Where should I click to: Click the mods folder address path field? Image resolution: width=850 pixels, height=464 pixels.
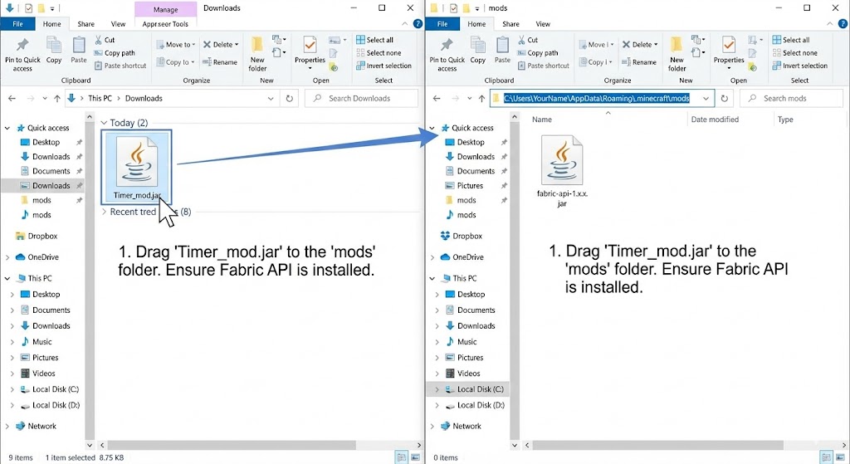click(601, 98)
